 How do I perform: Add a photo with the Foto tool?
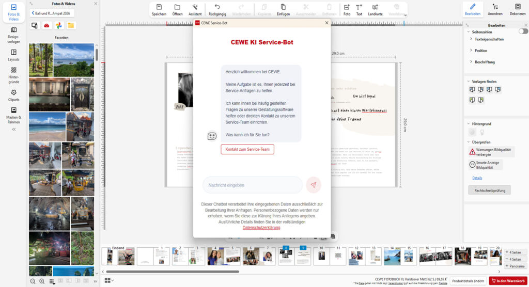[x=347, y=10]
